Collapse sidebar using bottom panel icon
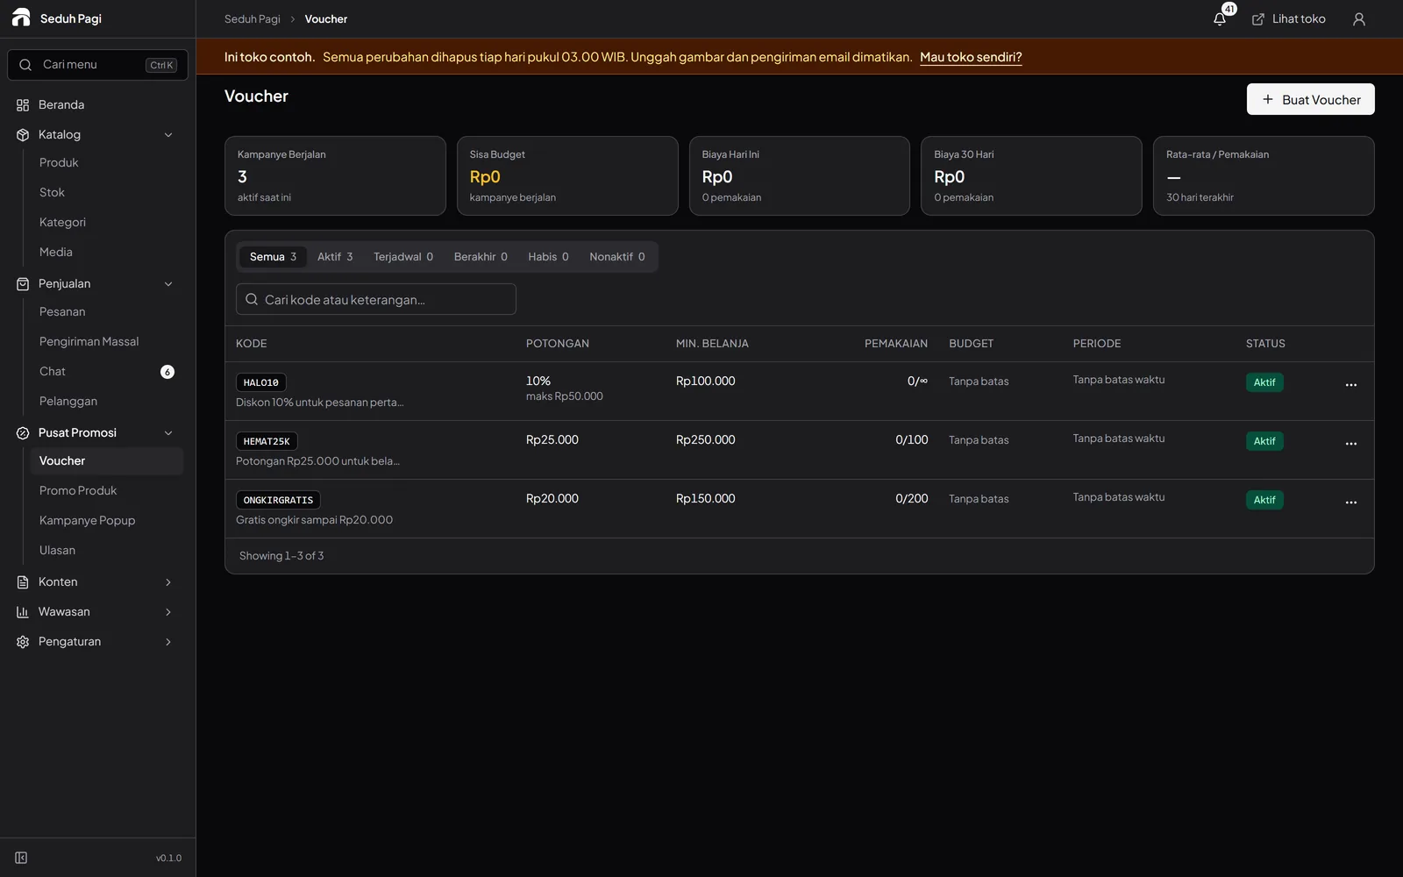 click(21, 858)
